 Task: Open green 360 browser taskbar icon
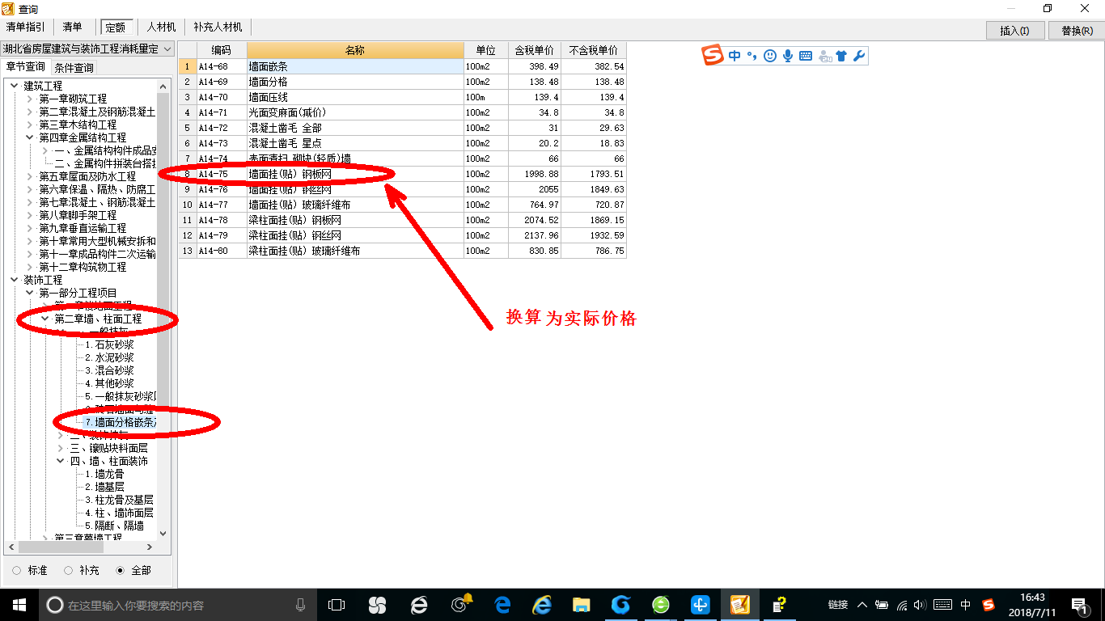[x=661, y=605]
